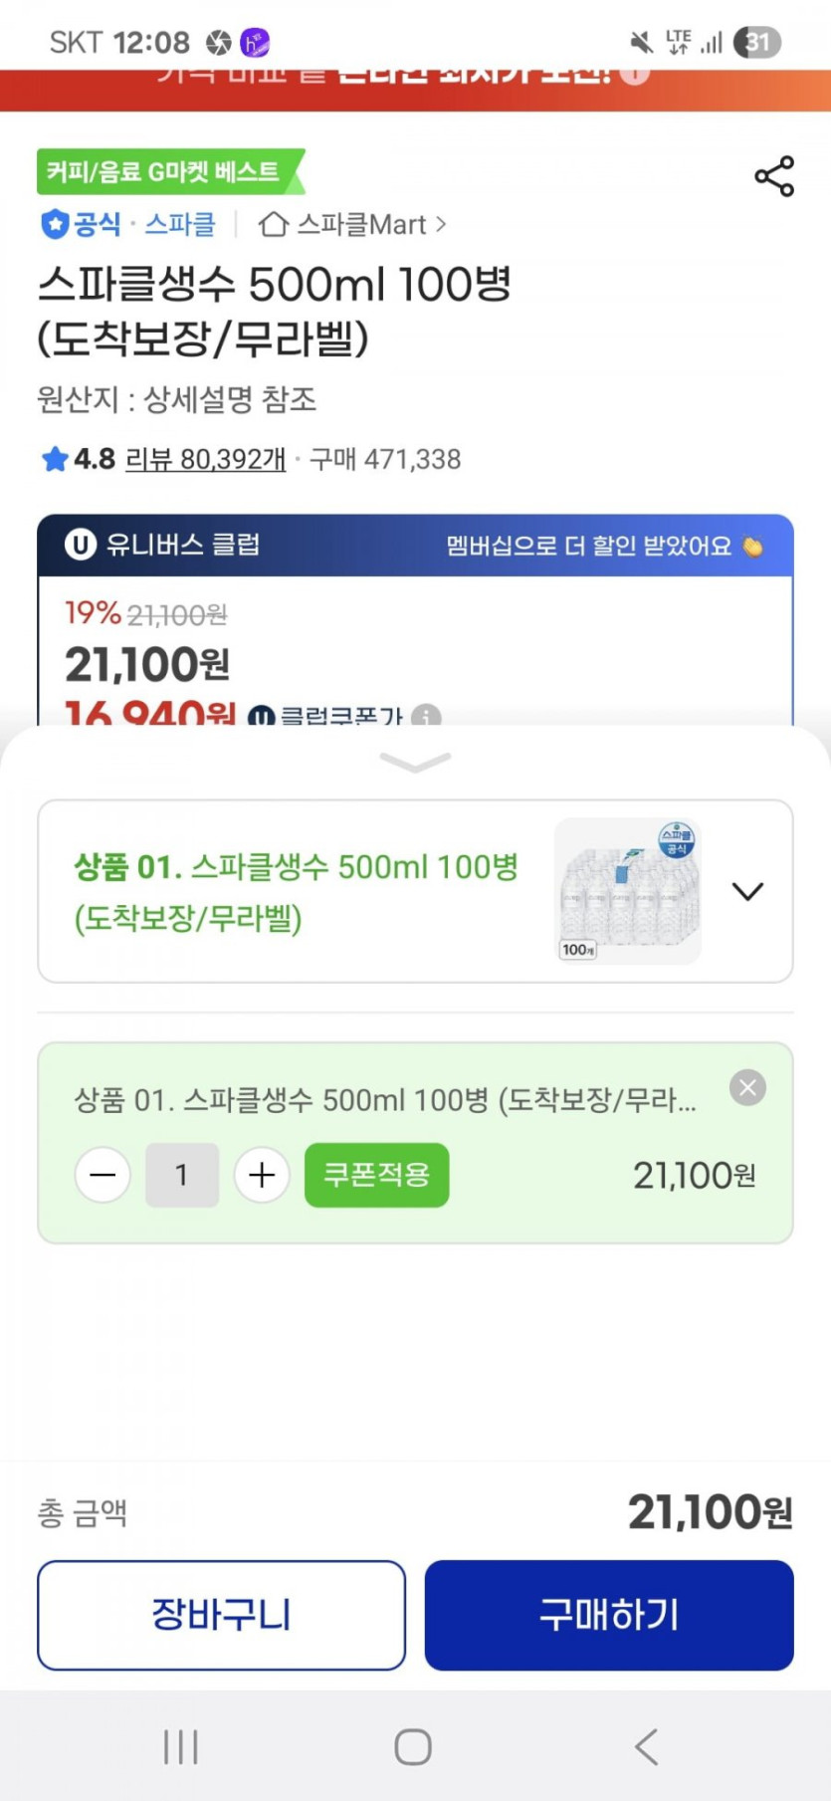Image resolution: width=831 pixels, height=1801 pixels.
Task: Increase quantity with plus button
Action: [262, 1176]
